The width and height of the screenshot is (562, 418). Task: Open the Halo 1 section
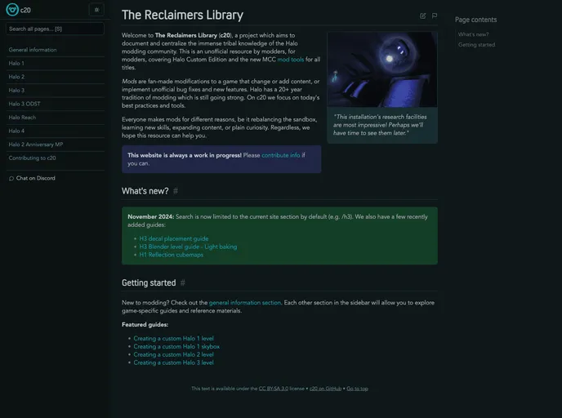[x=16, y=64]
